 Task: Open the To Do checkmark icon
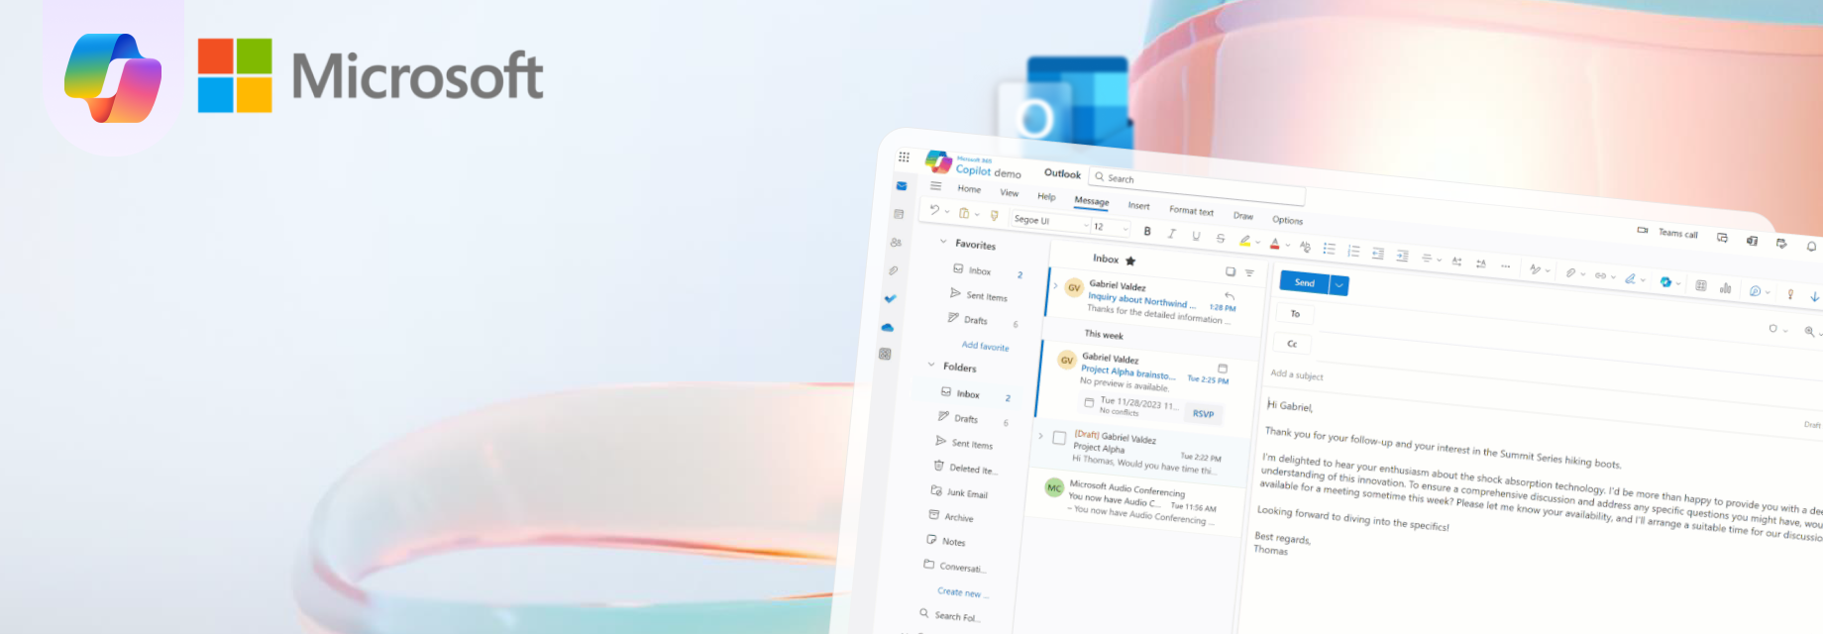point(890,298)
